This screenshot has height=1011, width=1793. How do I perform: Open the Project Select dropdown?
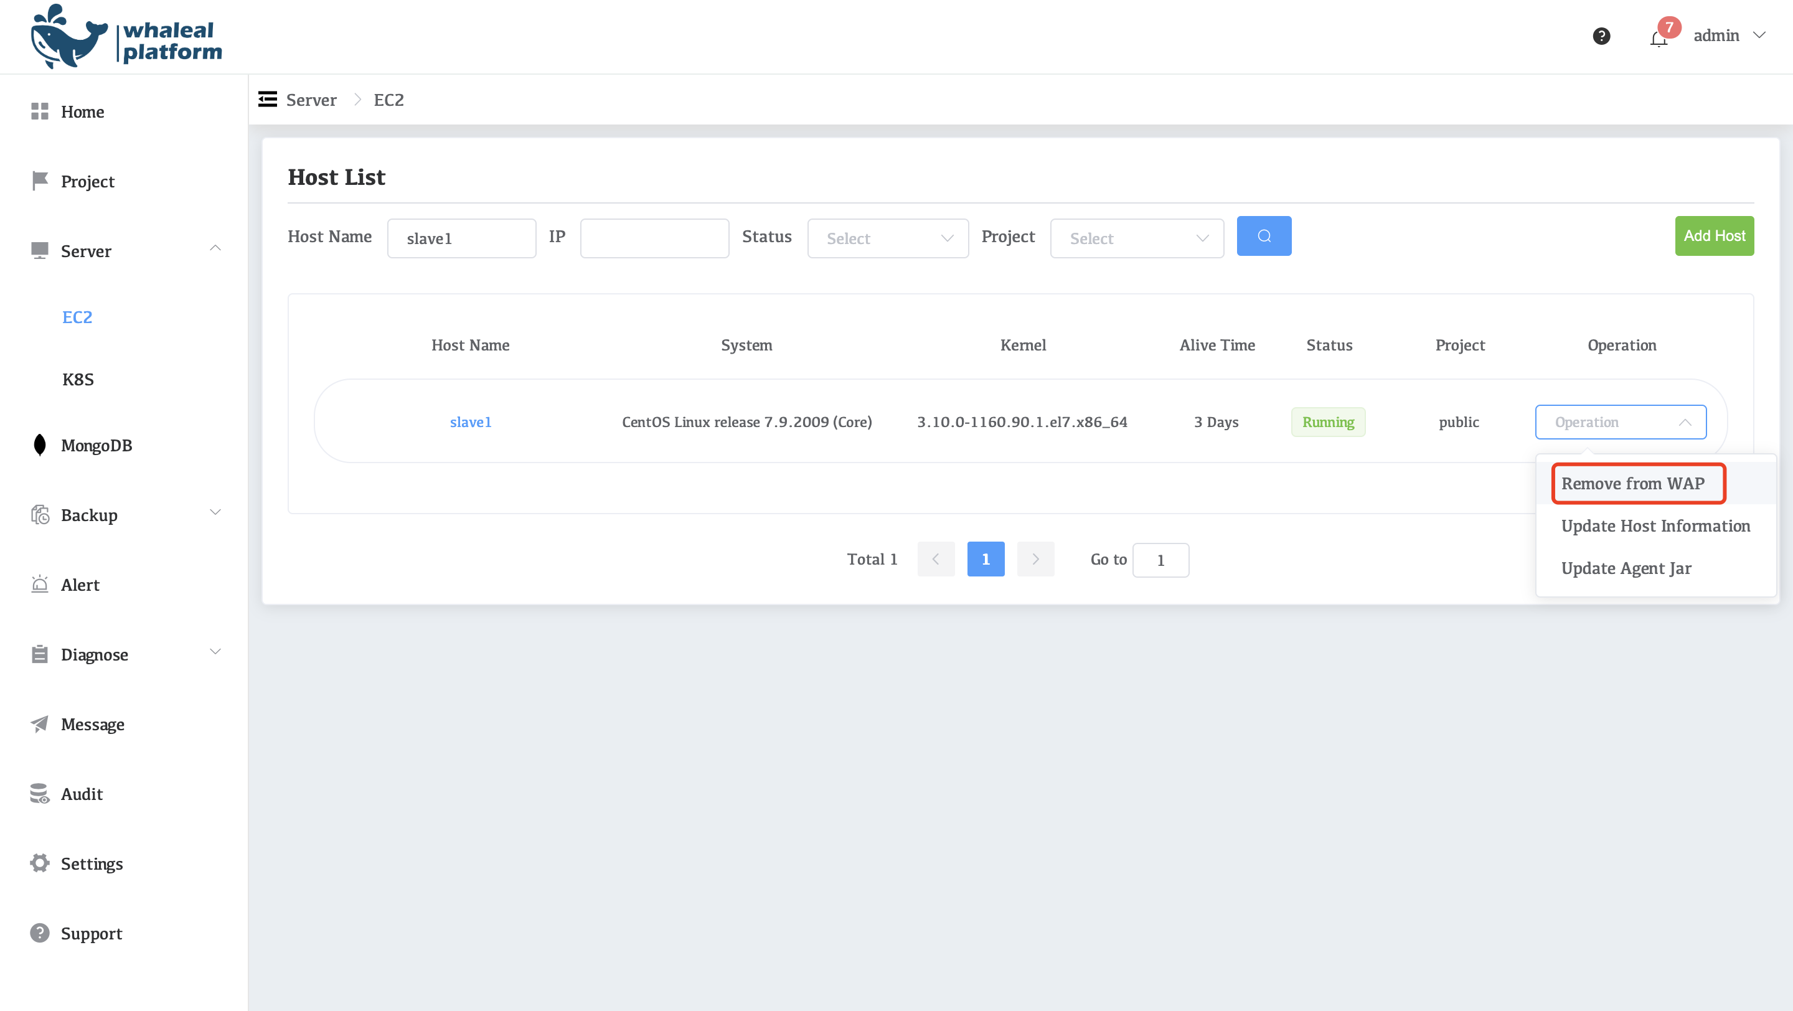pos(1137,238)
